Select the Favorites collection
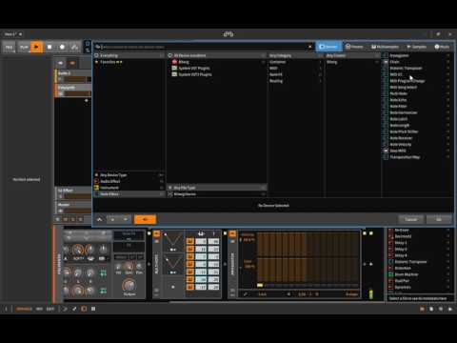The width and height of the screenshot is (457, 343). [129, 62]
